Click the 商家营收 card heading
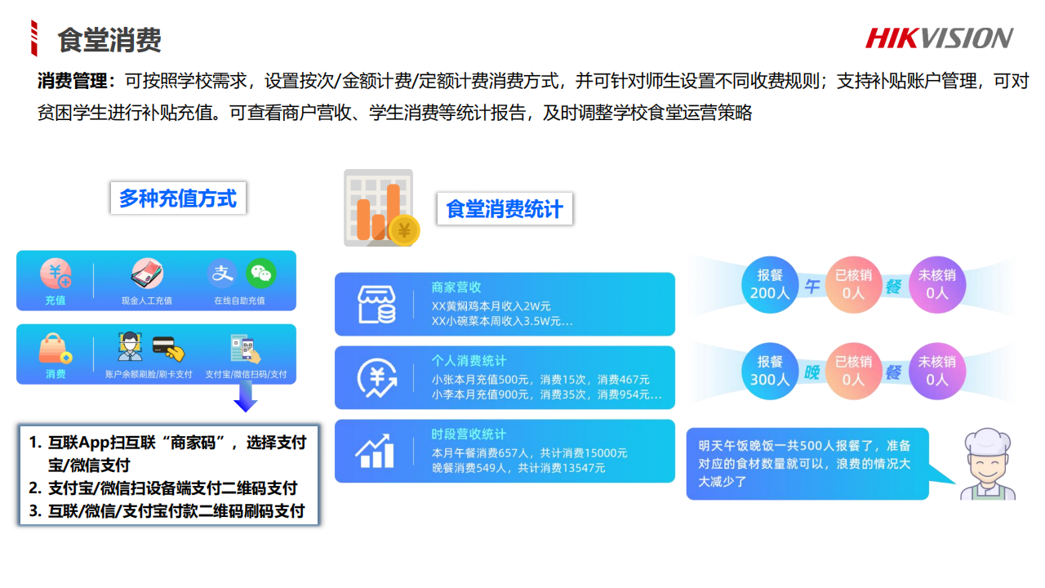Image resolution: width=1045 pixels, height=588 pixels. 456,287
